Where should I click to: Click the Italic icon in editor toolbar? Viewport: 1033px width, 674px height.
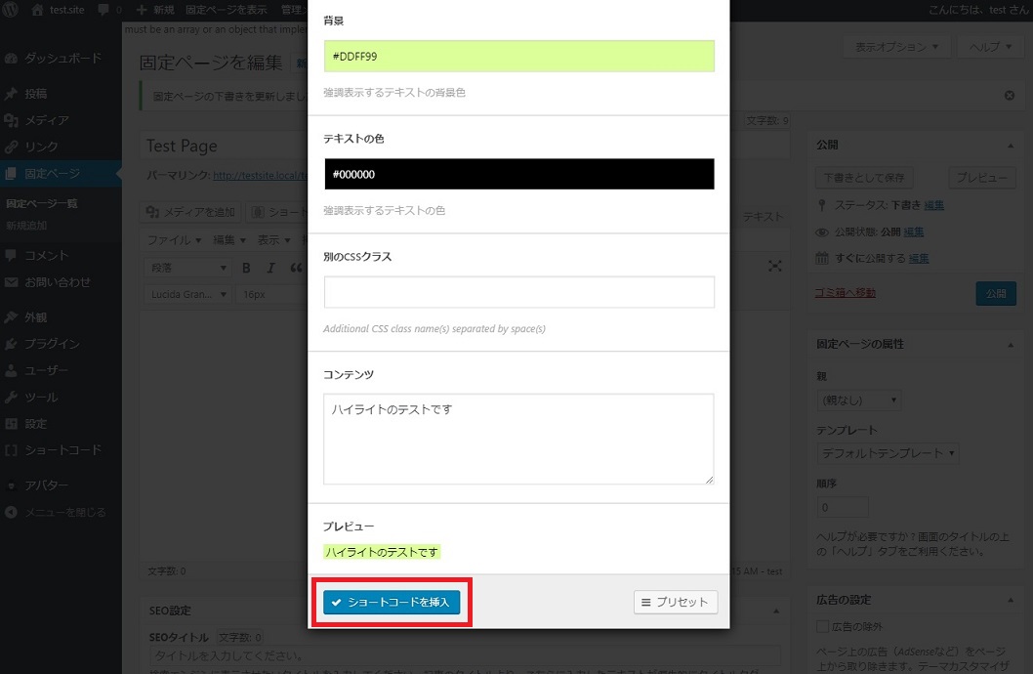270,268
